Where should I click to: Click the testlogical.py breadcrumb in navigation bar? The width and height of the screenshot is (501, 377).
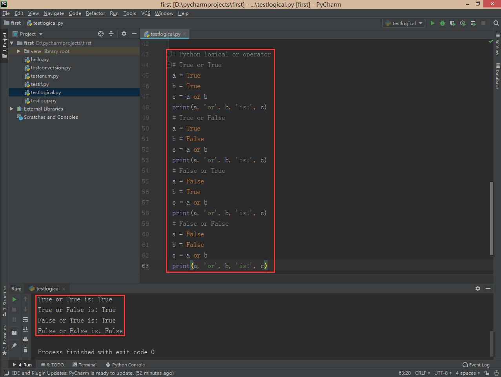point(45,23)
